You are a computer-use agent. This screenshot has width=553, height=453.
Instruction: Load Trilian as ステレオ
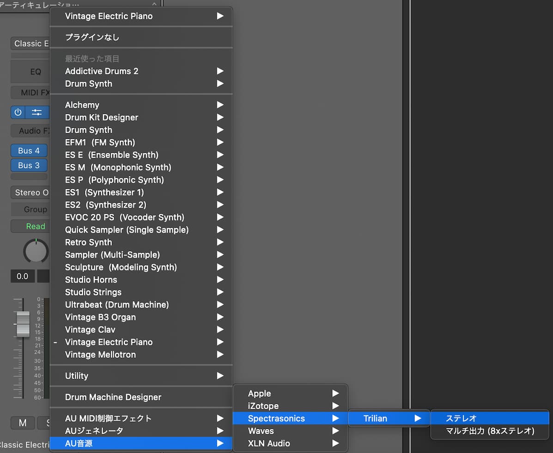[490, 418]
